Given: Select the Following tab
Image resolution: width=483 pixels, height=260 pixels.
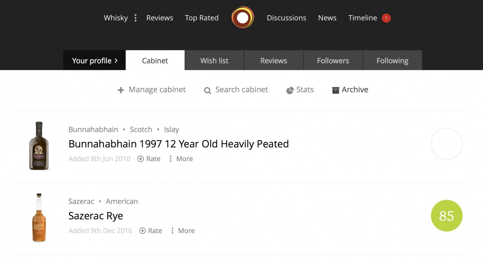Looking at the screenshot, I should [x=392, y=61].
